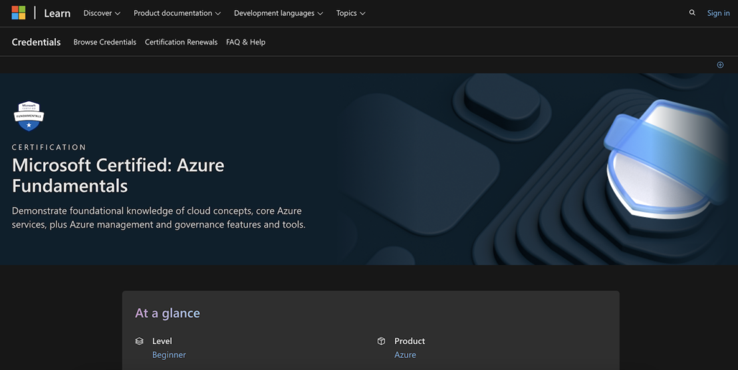
Task: Expand the Discover dropdown menu
Action: point(102,13)
